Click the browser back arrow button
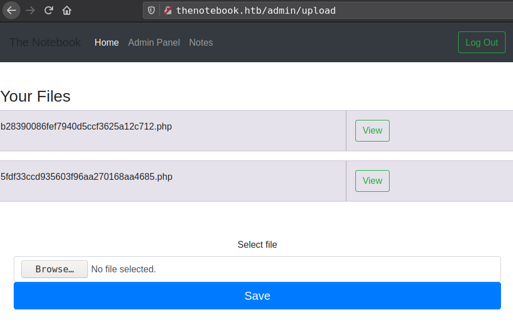Screen dimensions: 513x326 click(x=12, y=10)
